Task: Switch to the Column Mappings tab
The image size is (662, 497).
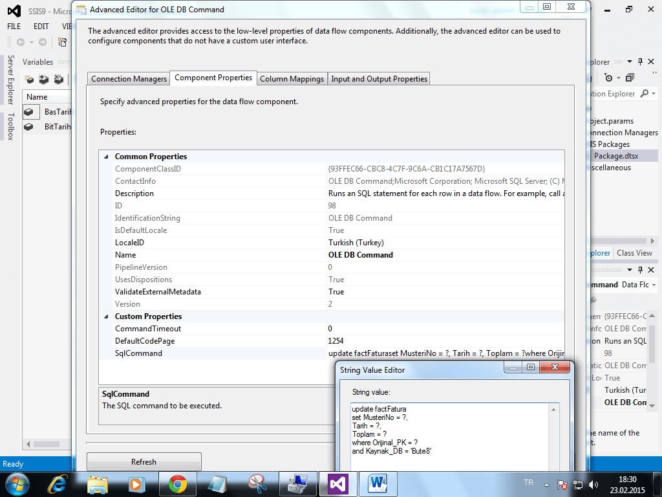Action: 292,79
